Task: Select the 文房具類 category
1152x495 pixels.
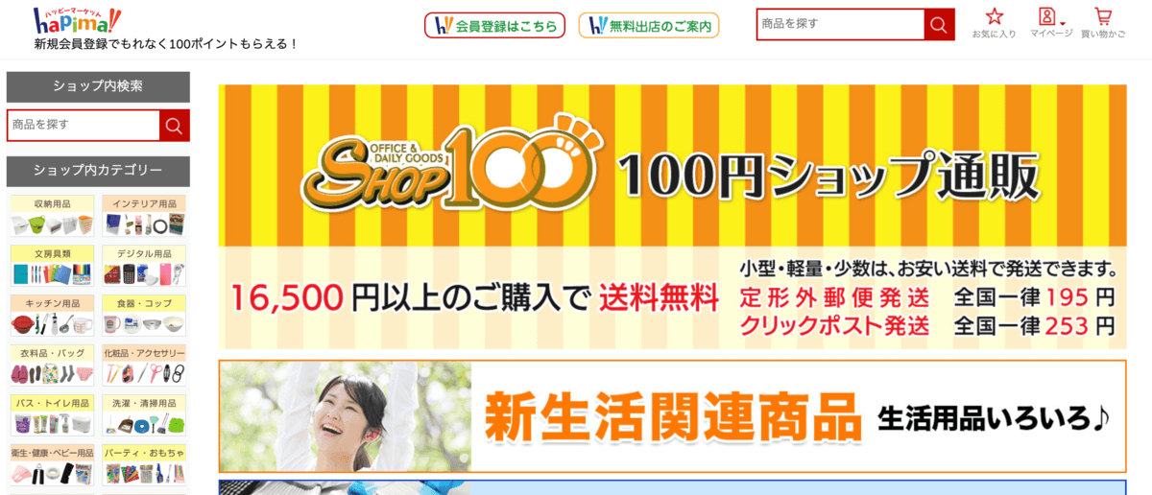Action: pyautogui.click(x=52, y=266)
